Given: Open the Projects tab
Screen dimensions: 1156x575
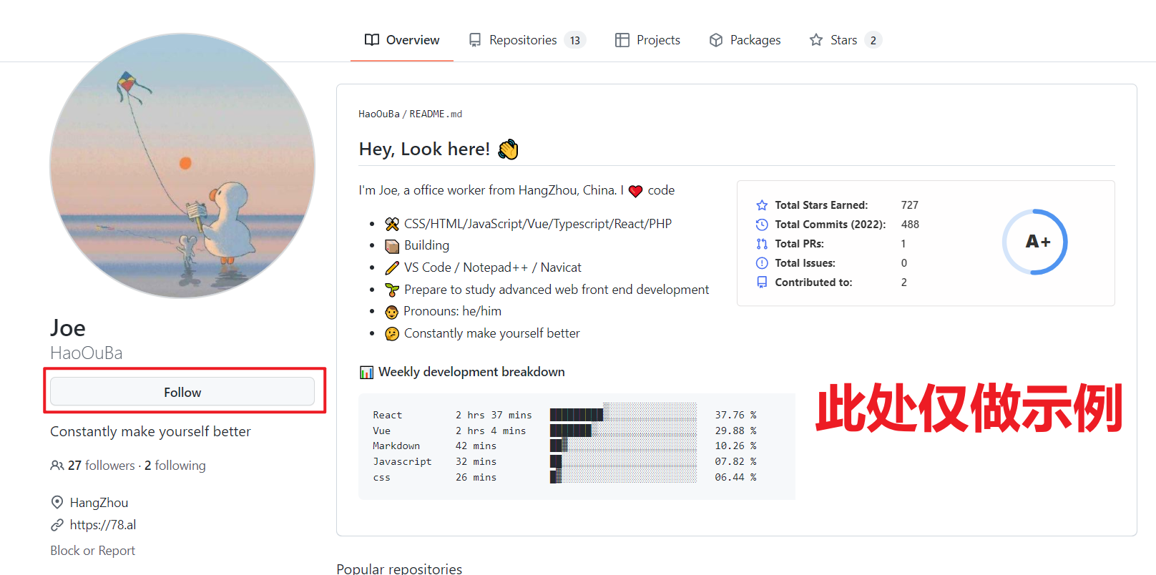Looking at the screenshot, I should (647, 40).
